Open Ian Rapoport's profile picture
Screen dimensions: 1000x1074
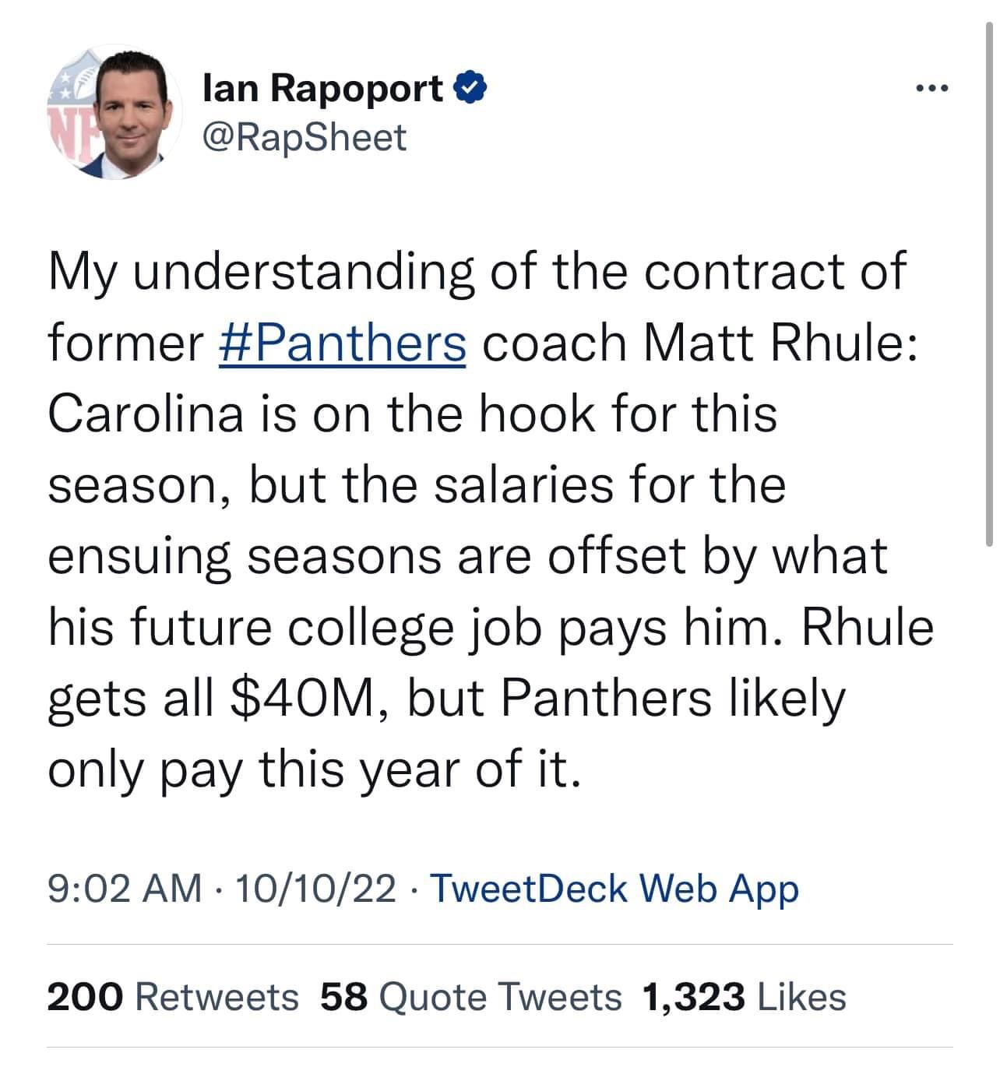click(115, 113)
